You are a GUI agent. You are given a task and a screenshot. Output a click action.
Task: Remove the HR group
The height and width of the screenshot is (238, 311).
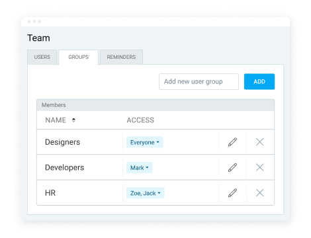[x=260, y=193]
